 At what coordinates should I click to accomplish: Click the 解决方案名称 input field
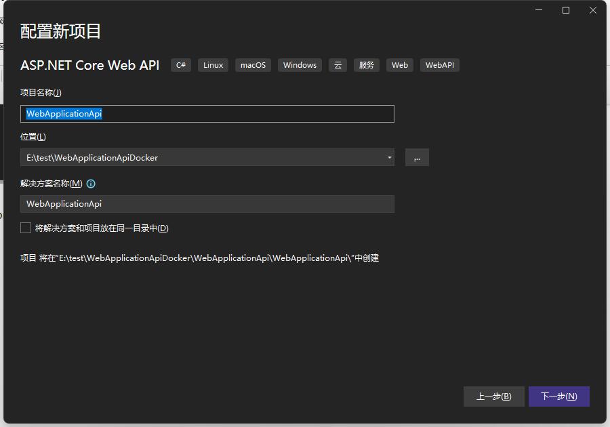207,204
